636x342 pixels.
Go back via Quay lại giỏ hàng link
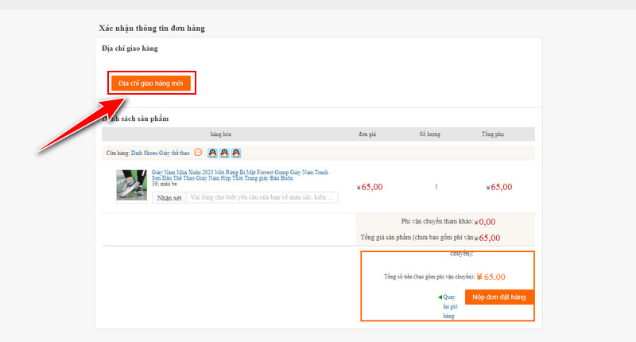pyautogui.click(x=449, y=305)
